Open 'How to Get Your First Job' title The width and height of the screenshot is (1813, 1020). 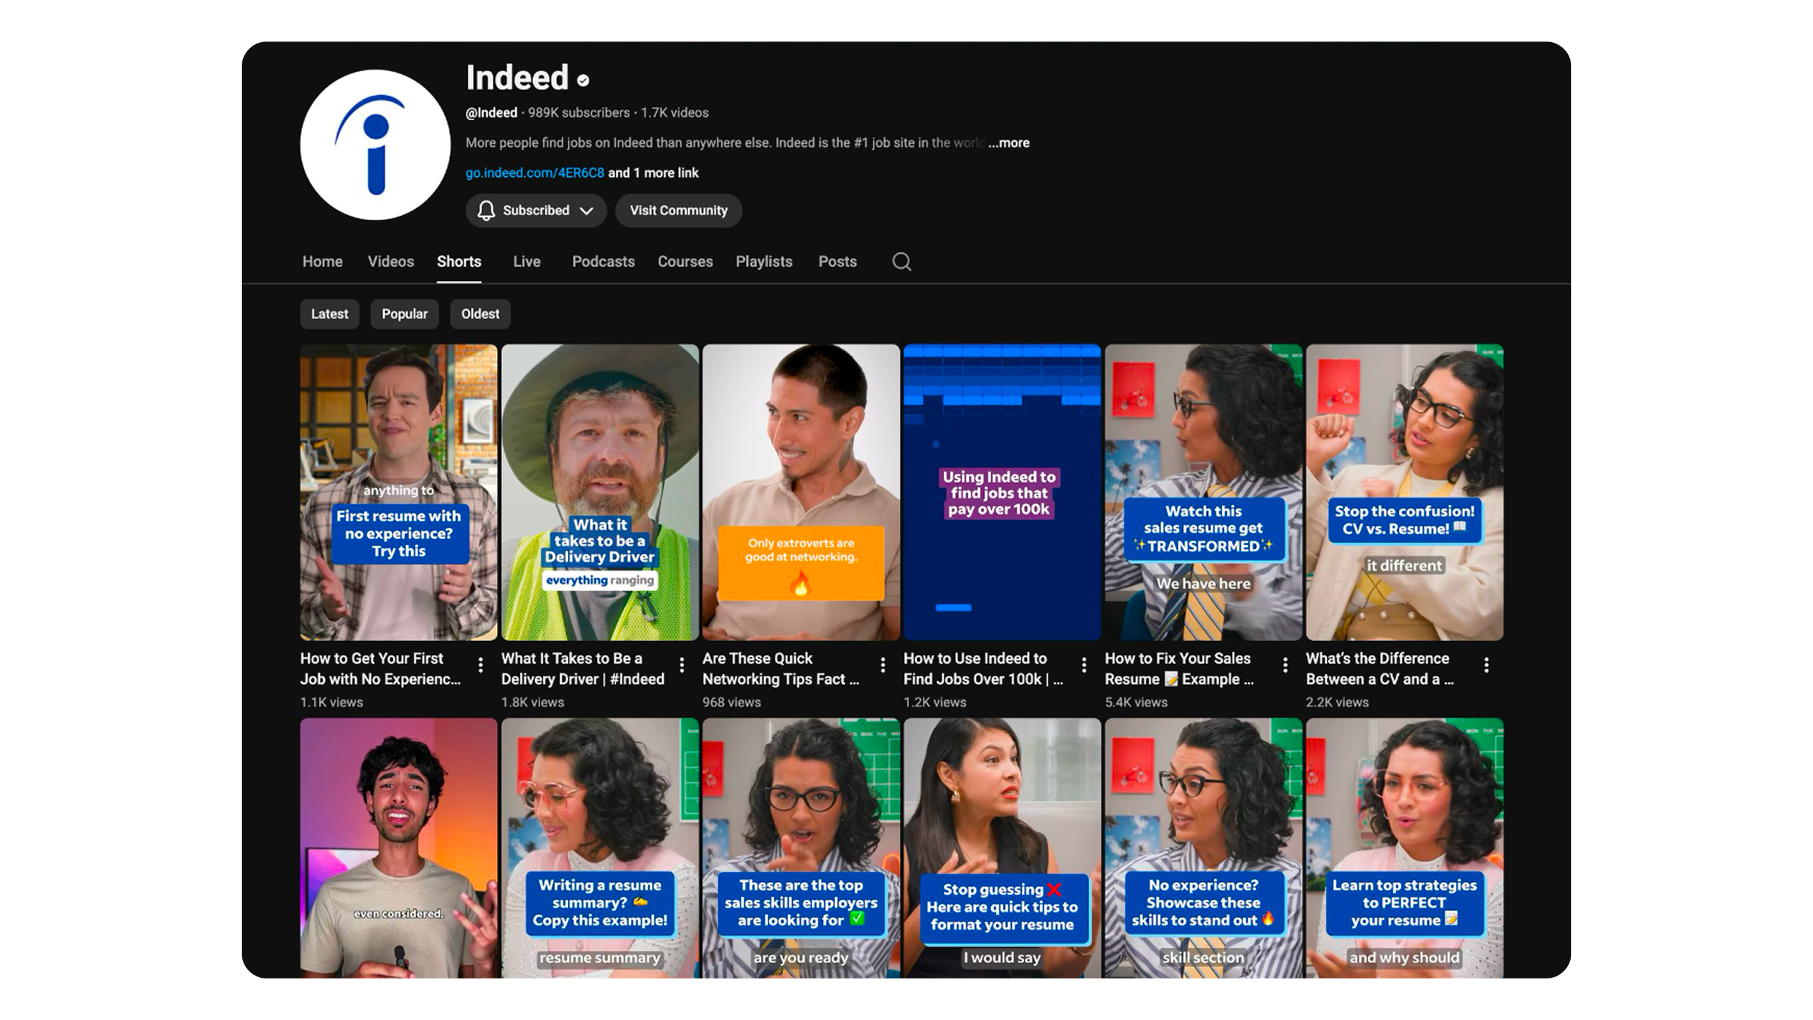tap(381, 669)
